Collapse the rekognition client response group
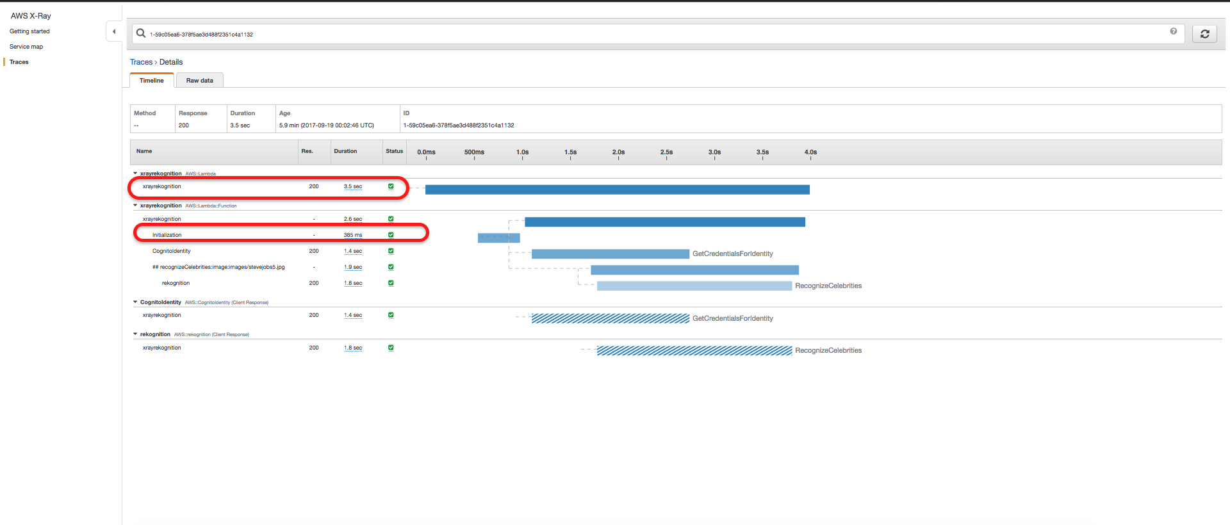Screen dimensions: 1230x525 (135, 334)
